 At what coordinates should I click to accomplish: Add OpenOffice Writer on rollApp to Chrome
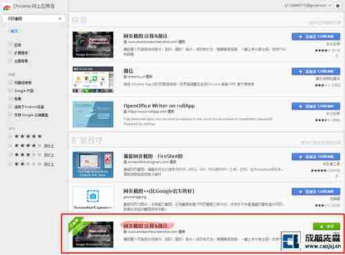pyautogui.click(x=316, y=106)
